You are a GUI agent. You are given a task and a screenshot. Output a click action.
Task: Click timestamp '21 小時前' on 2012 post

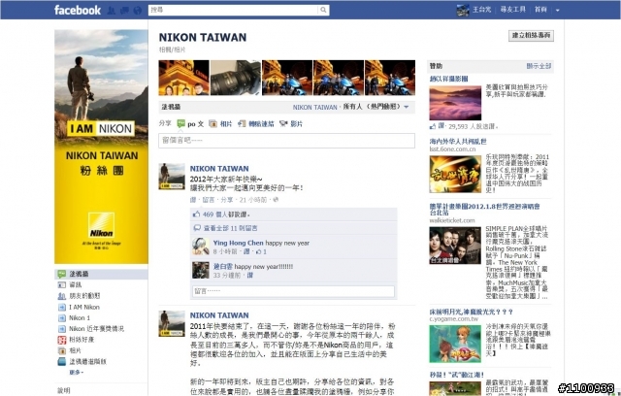click(253, 200)
